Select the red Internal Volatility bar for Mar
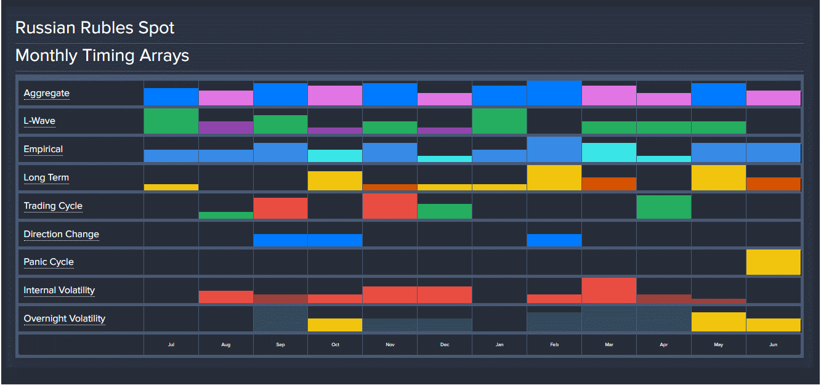This screenshot has height=385, width=821. (609, 291)
